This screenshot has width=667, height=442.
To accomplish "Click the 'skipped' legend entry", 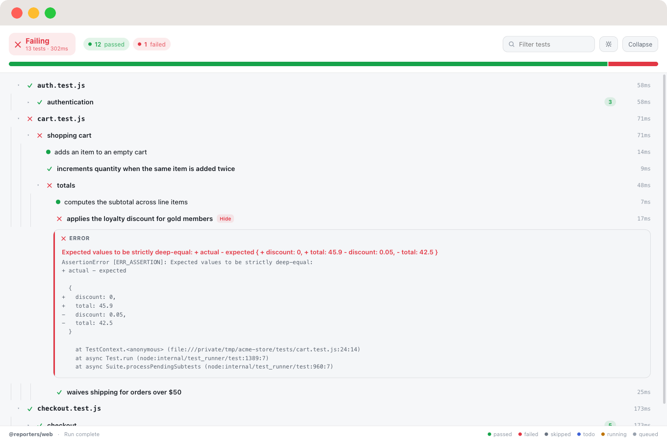I will (558, 434).
